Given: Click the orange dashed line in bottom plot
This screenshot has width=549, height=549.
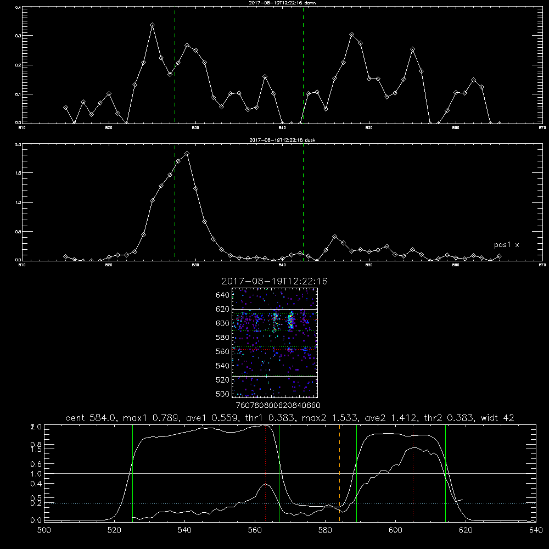Looking at the screenshot, I should click(x=340, y=473).
